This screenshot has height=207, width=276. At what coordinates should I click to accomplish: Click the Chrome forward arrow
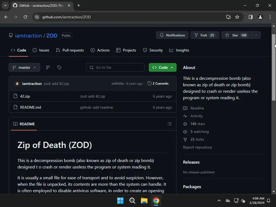(x=16, y=17)
